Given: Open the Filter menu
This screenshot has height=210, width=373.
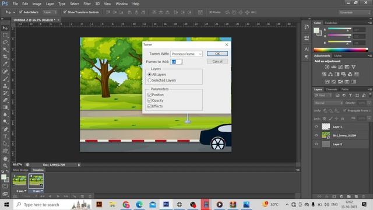Looking at the screenshot, I should [x=87, y=4].
